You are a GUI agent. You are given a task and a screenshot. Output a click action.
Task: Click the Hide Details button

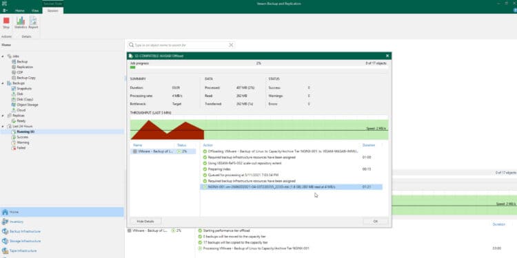click(x=145, y=221)
